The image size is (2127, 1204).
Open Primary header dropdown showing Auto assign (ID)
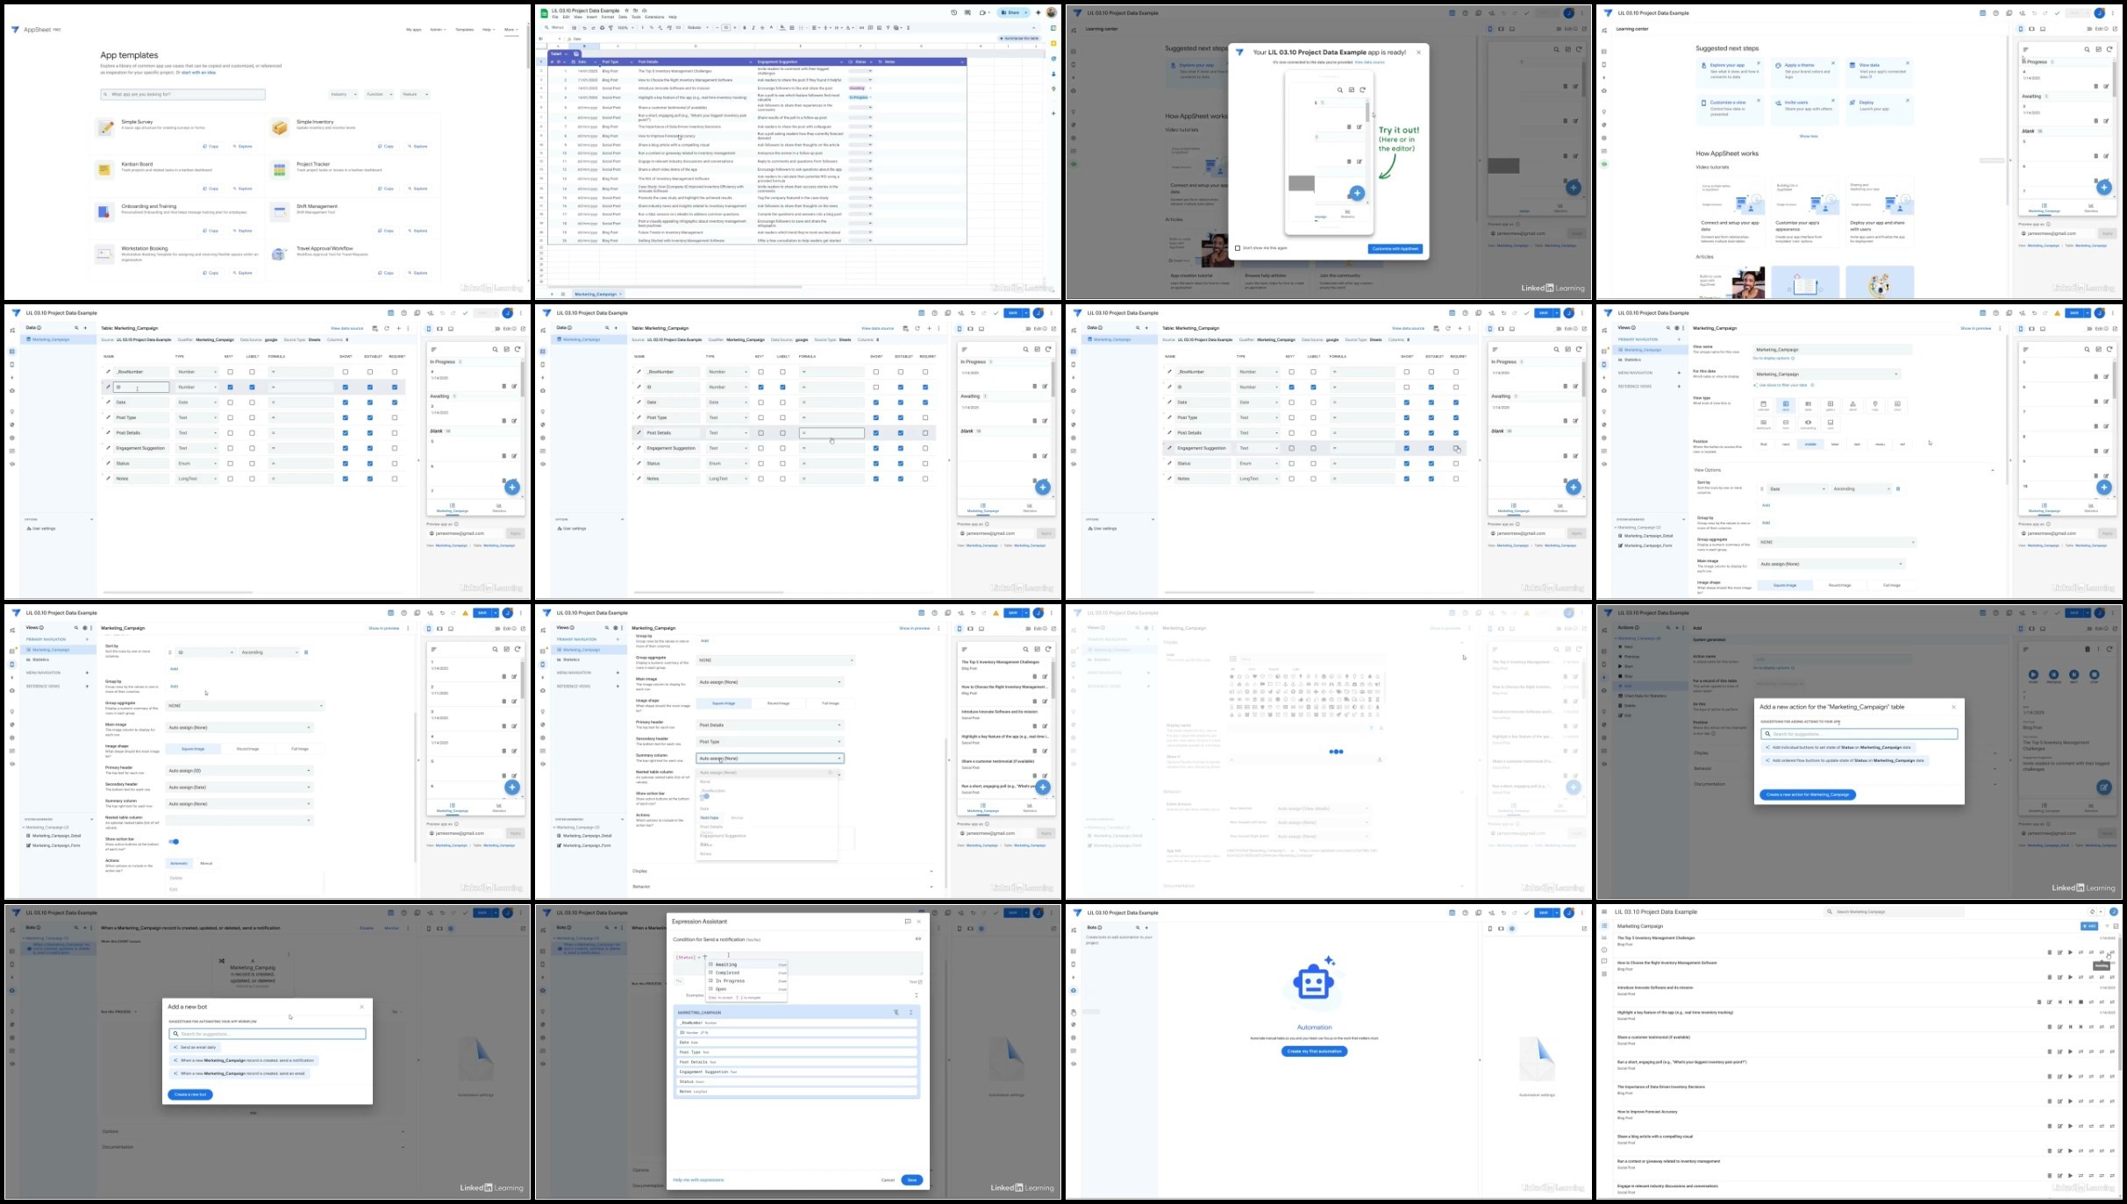[x=239, y=771]
